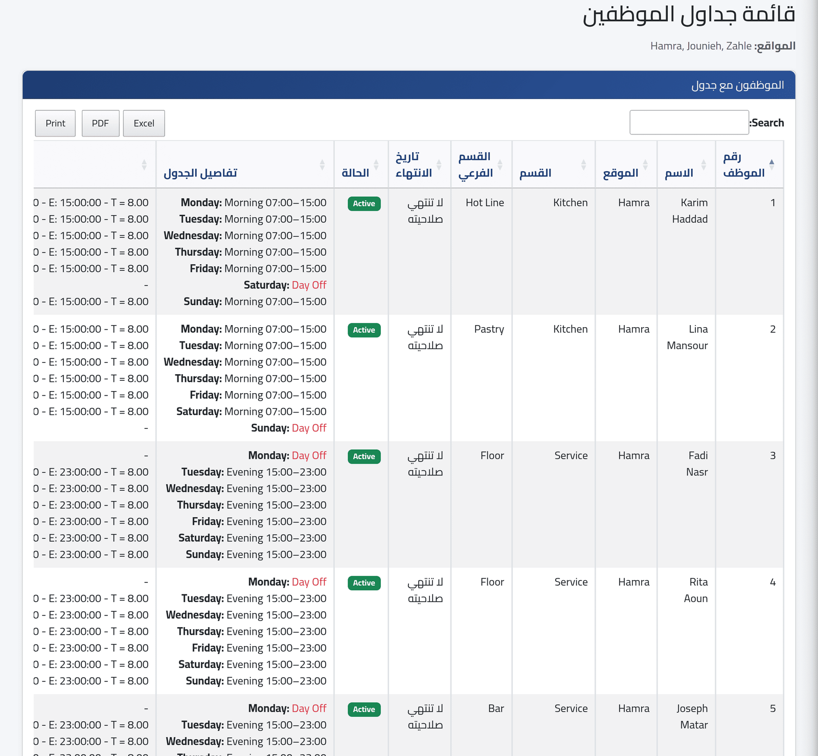Click Active badge in Fadi Nasr row
This screenshot has height=756, width=818.
click(x=364, y=456)
